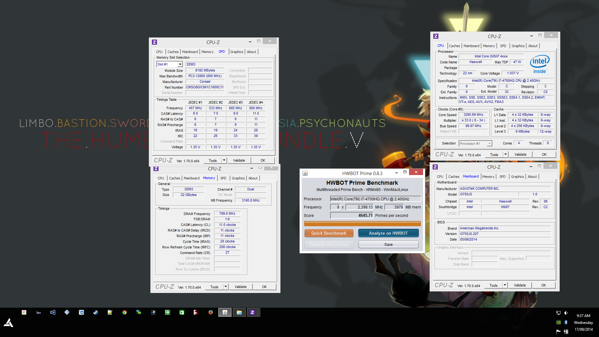
Task: Open Firefox from the taskbar
Action: tap(211, 312)
